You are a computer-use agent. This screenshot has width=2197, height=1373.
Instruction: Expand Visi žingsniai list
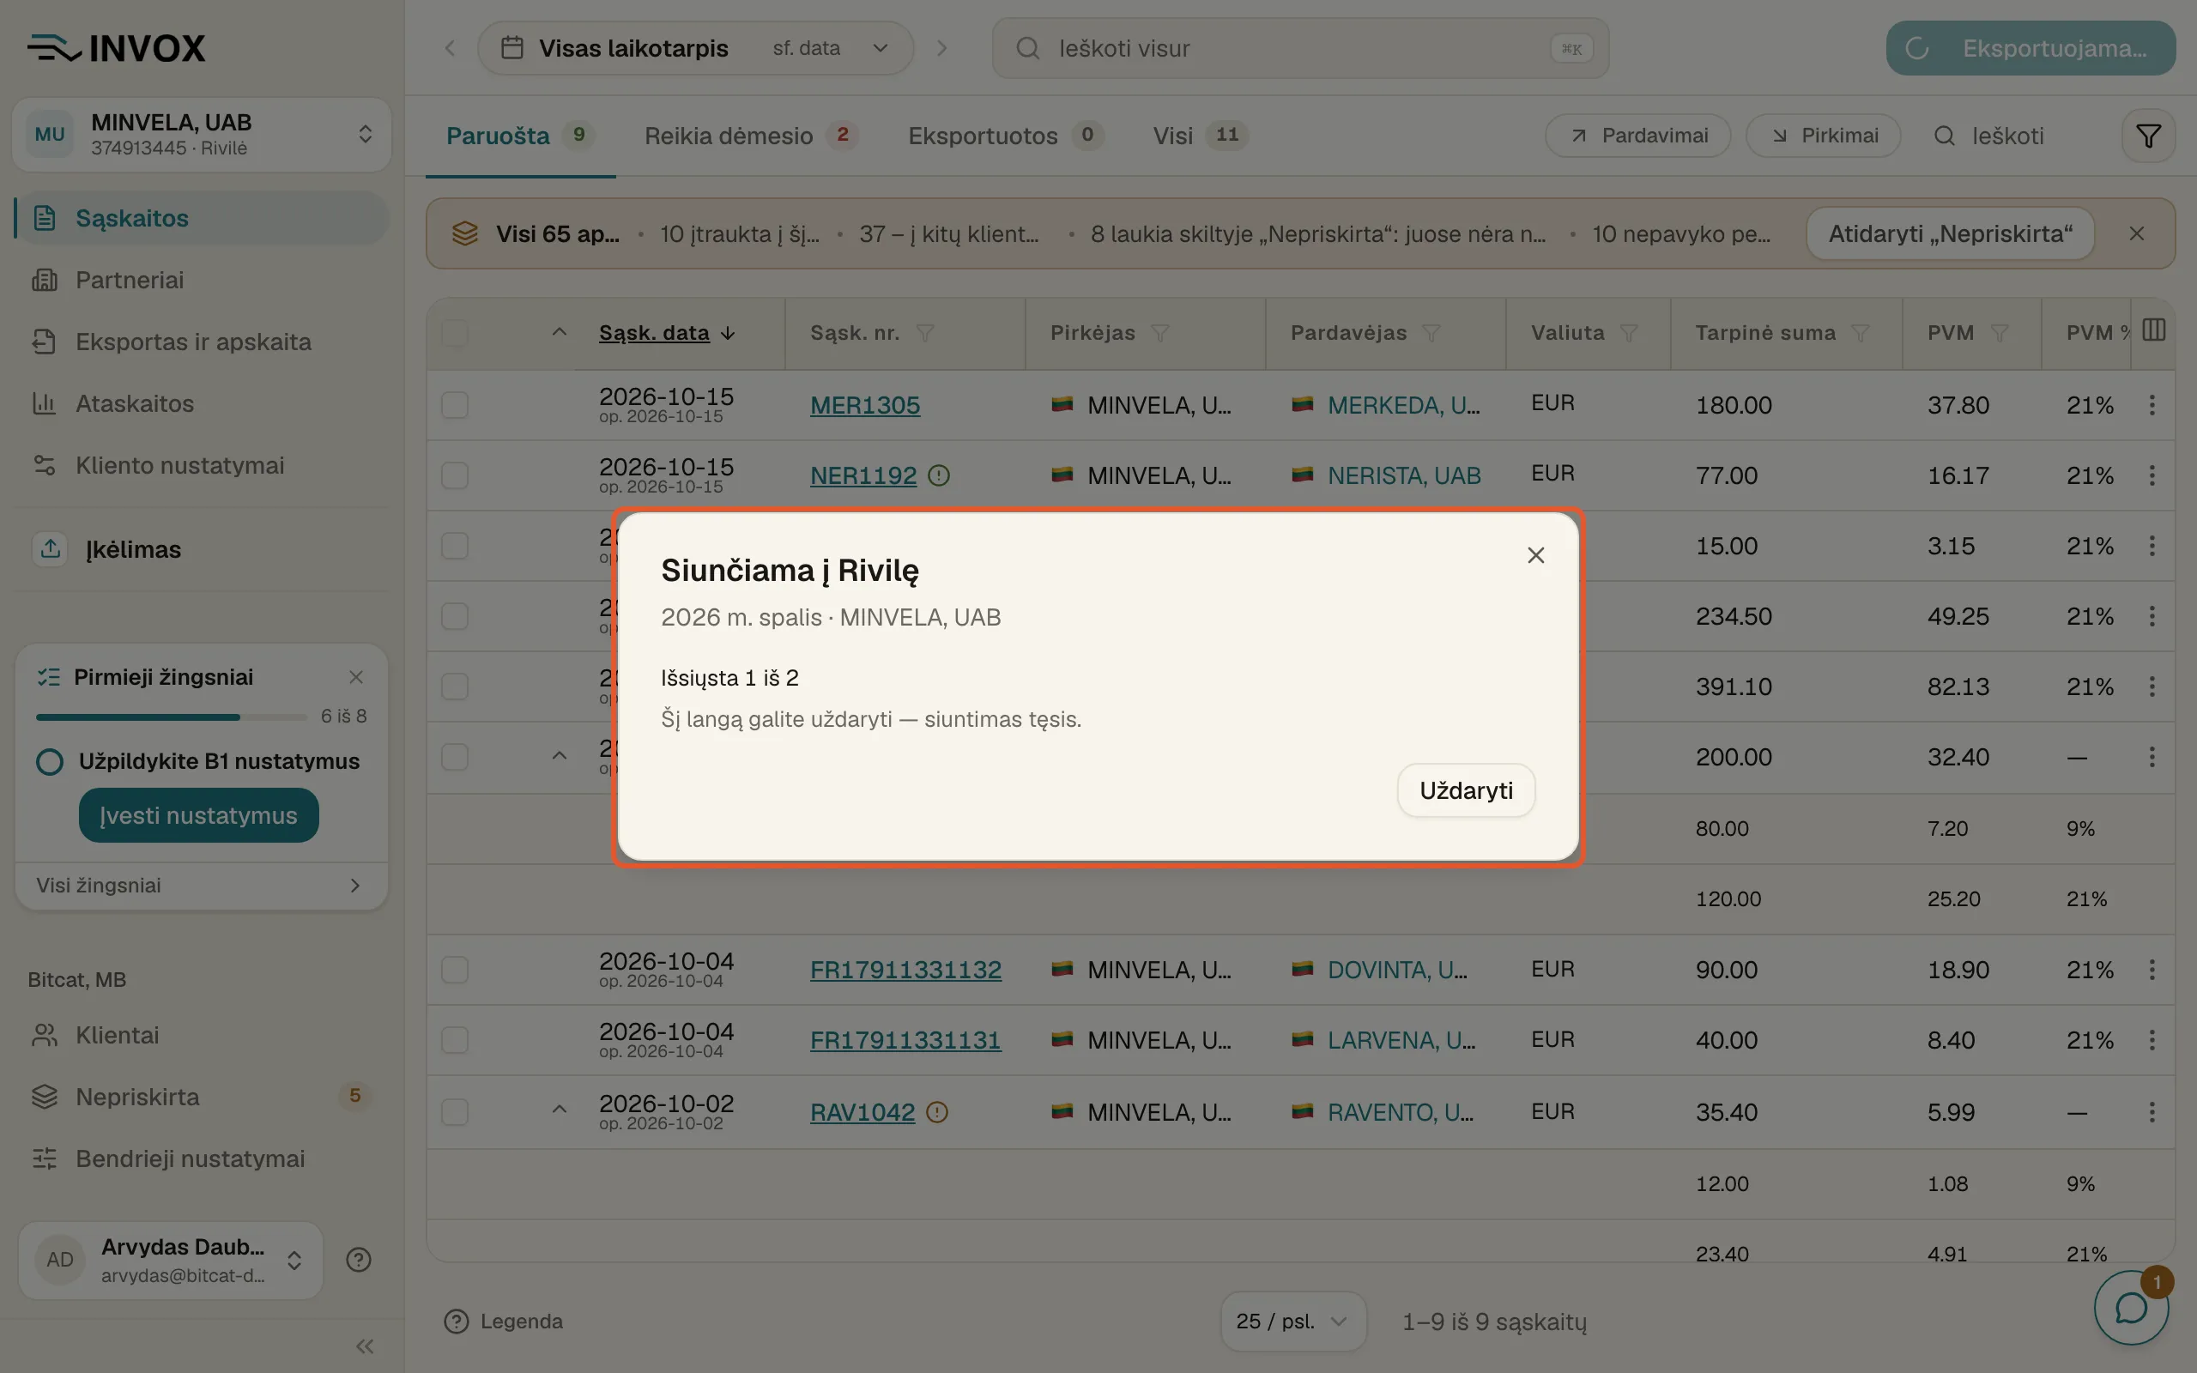pyautogui.click(x=202, y=886)
